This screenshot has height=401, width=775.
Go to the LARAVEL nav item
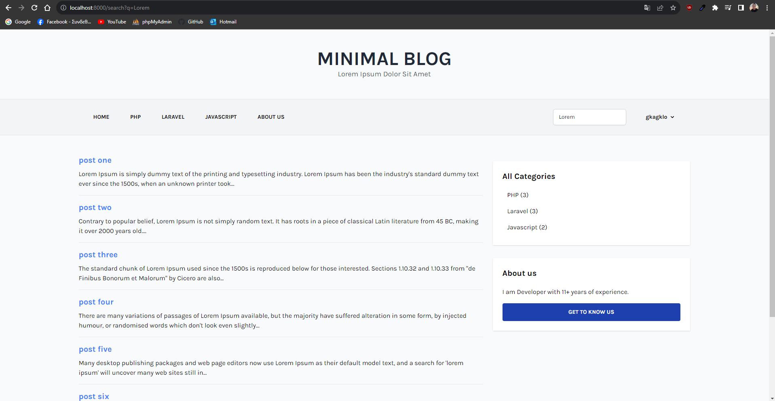click(173, 117)
